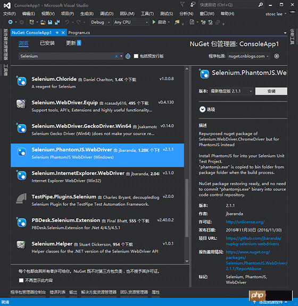Screen dimensions: 298x306
Task: Click the 安装 install button
Action: point(271,91)
